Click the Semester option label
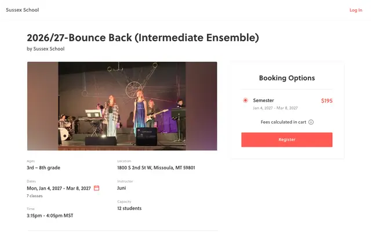The width and height of the screenshot is (371, 232). (263, 100)
